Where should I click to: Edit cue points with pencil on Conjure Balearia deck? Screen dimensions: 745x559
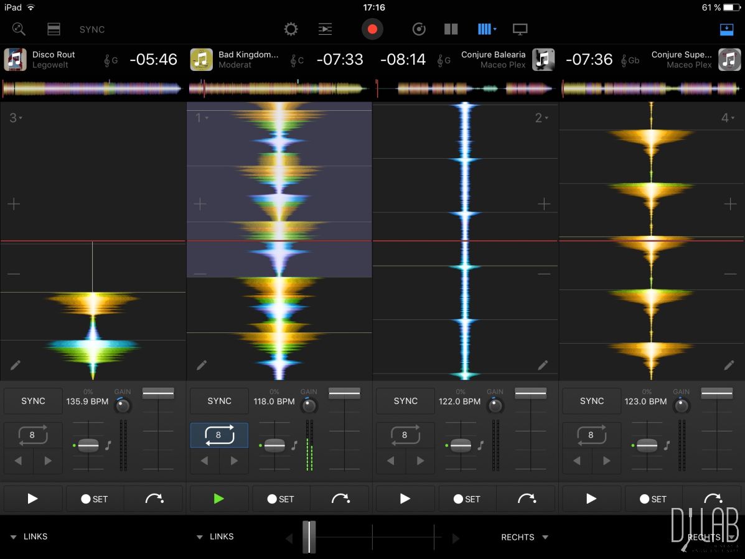click(543, 365)
